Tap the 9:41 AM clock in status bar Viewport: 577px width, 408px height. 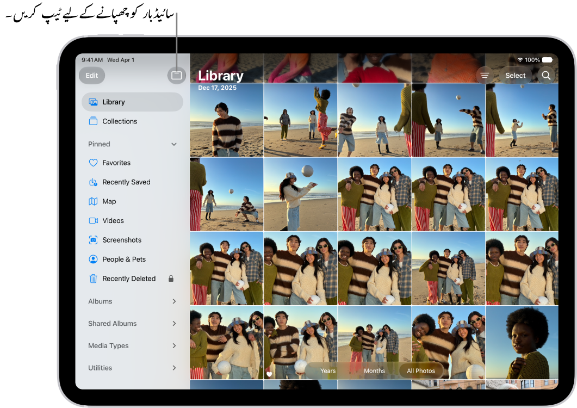click(92, 60)
